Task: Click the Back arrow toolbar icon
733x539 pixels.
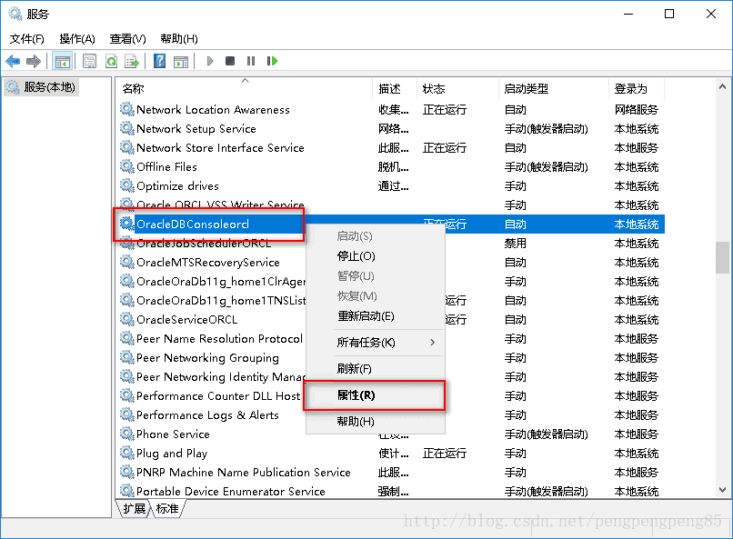Action: pos(13,61)
